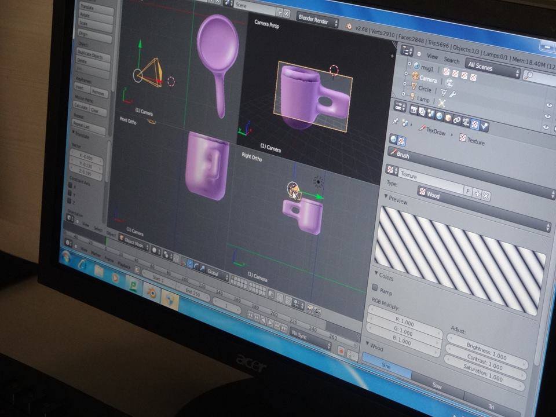Click the Rotate button in tool shelf
This screenshot has width=556, height=417.
click(96, 17)
